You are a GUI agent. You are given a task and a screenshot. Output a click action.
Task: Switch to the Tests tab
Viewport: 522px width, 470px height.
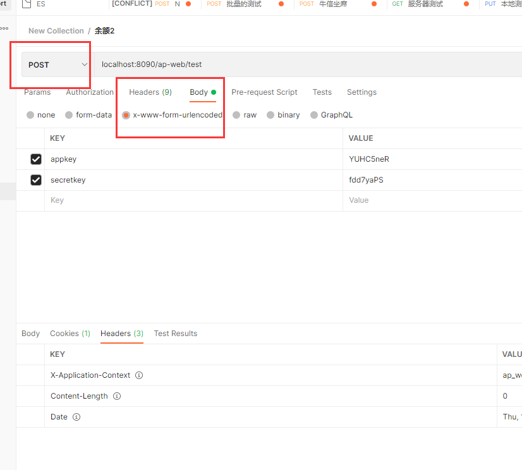click(322, 92)
